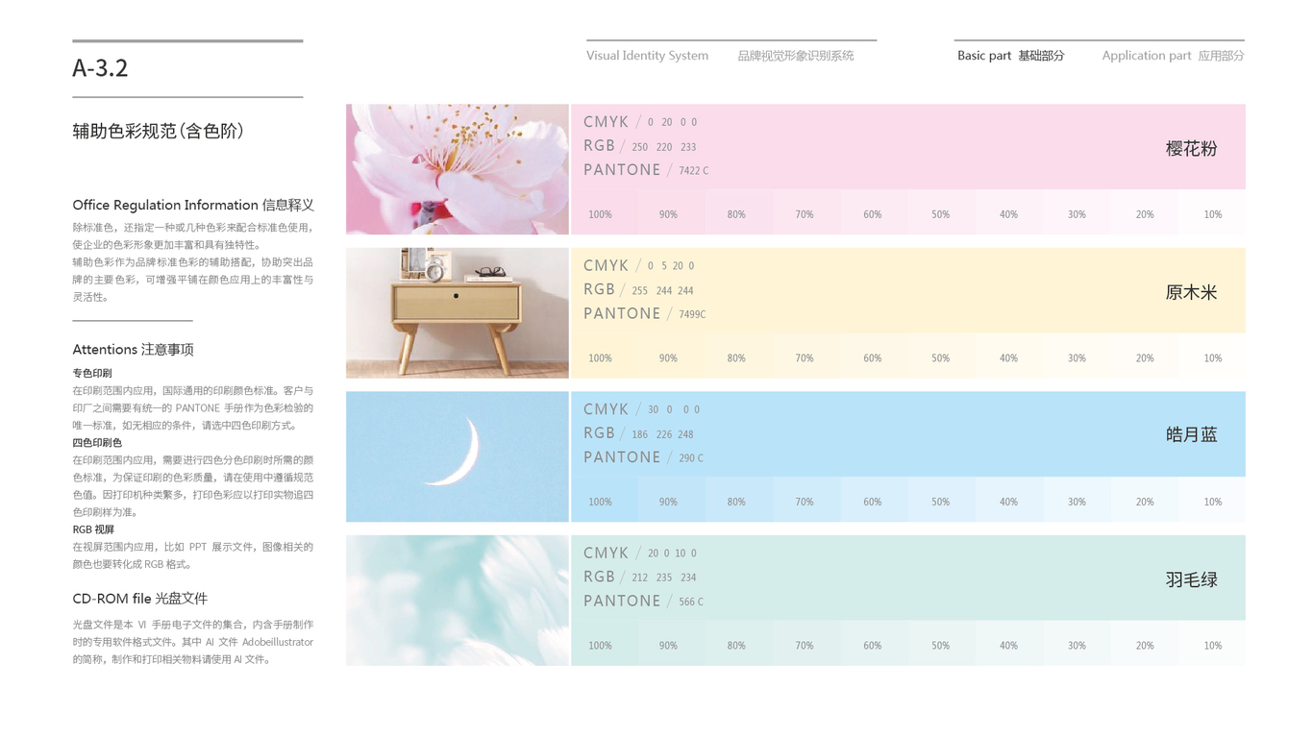Pick the 40% tint of 原木米 beige
The image size is (1313, 738).
pos(1009,356)
